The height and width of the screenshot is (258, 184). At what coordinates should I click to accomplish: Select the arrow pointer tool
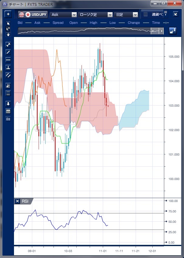point(8,24)
